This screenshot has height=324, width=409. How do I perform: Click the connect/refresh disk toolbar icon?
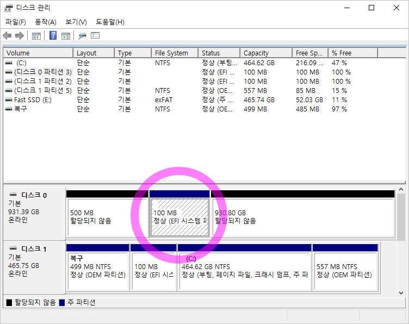coord(83,36)
